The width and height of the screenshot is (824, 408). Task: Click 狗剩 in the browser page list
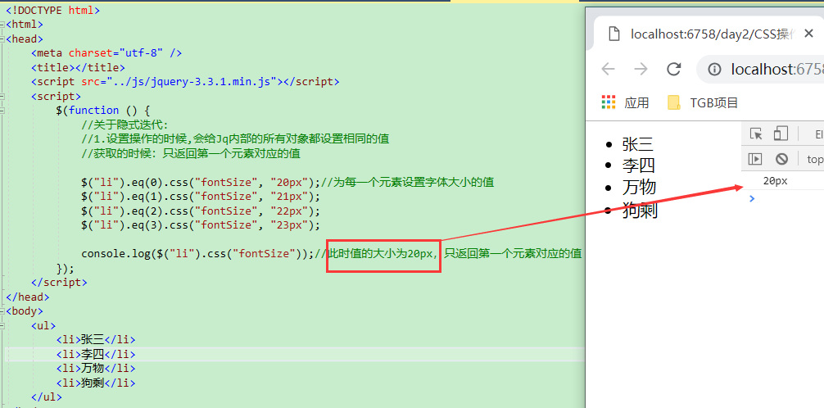pyautogui.click(x=640, y=210)
